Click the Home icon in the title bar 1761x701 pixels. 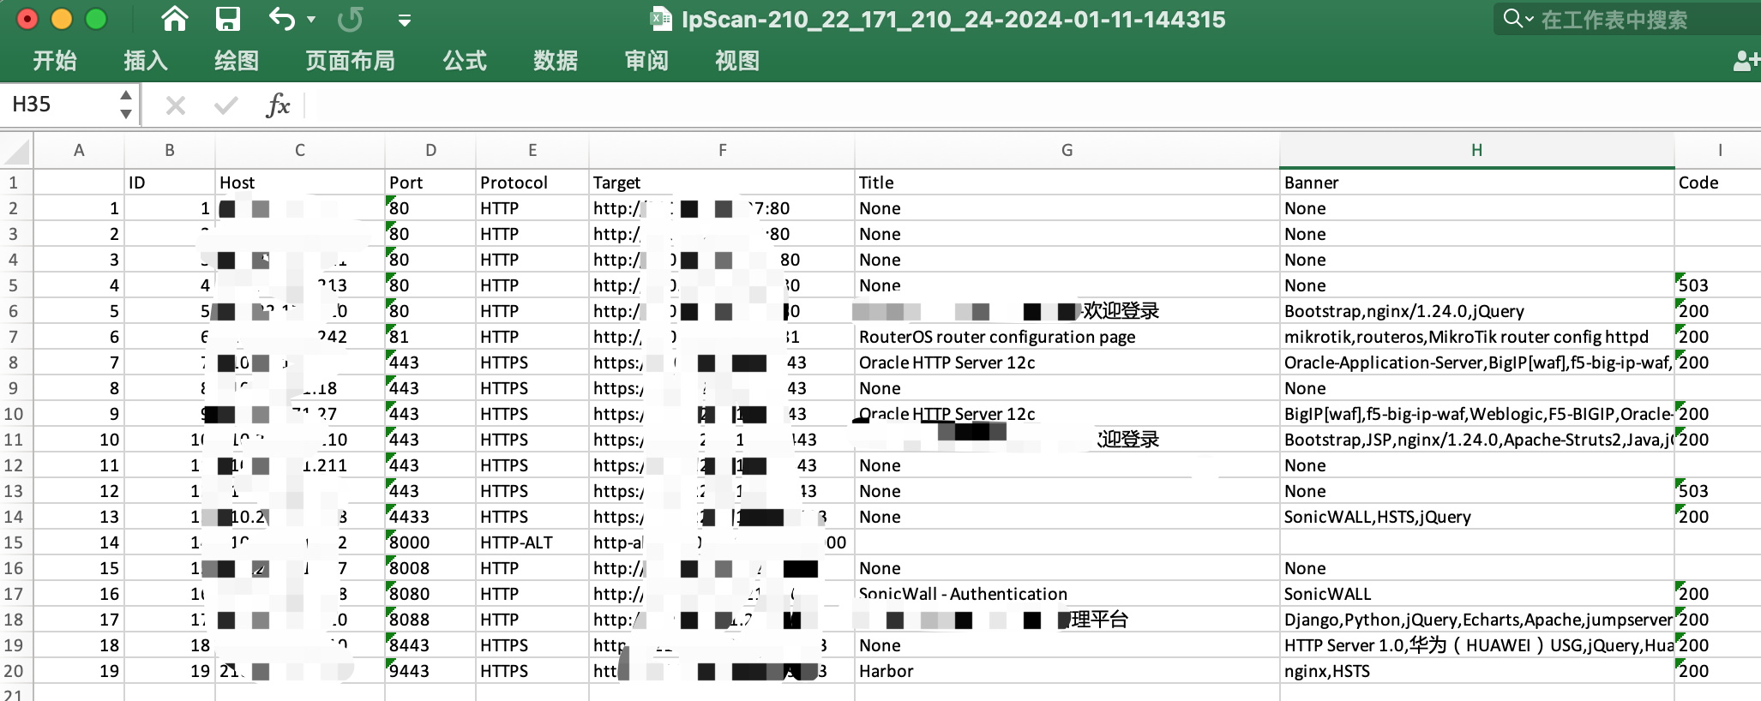(175, 19)
